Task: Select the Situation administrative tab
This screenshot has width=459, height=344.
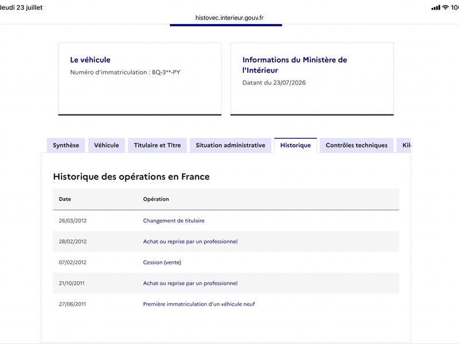Action: coord(231,145)
